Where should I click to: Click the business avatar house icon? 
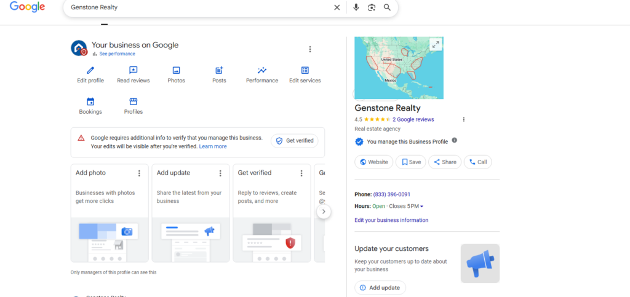pos(79,48)
